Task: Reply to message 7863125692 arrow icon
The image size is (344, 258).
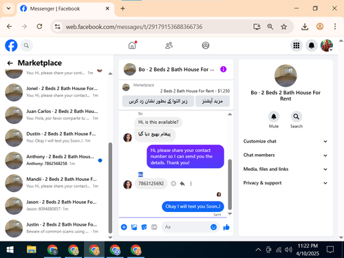Action: (182, 184)
